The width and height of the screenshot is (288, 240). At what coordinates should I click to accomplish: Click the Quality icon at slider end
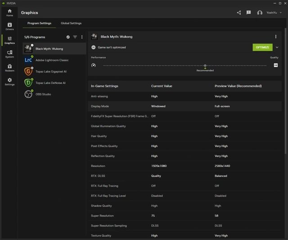pos(276,65)
